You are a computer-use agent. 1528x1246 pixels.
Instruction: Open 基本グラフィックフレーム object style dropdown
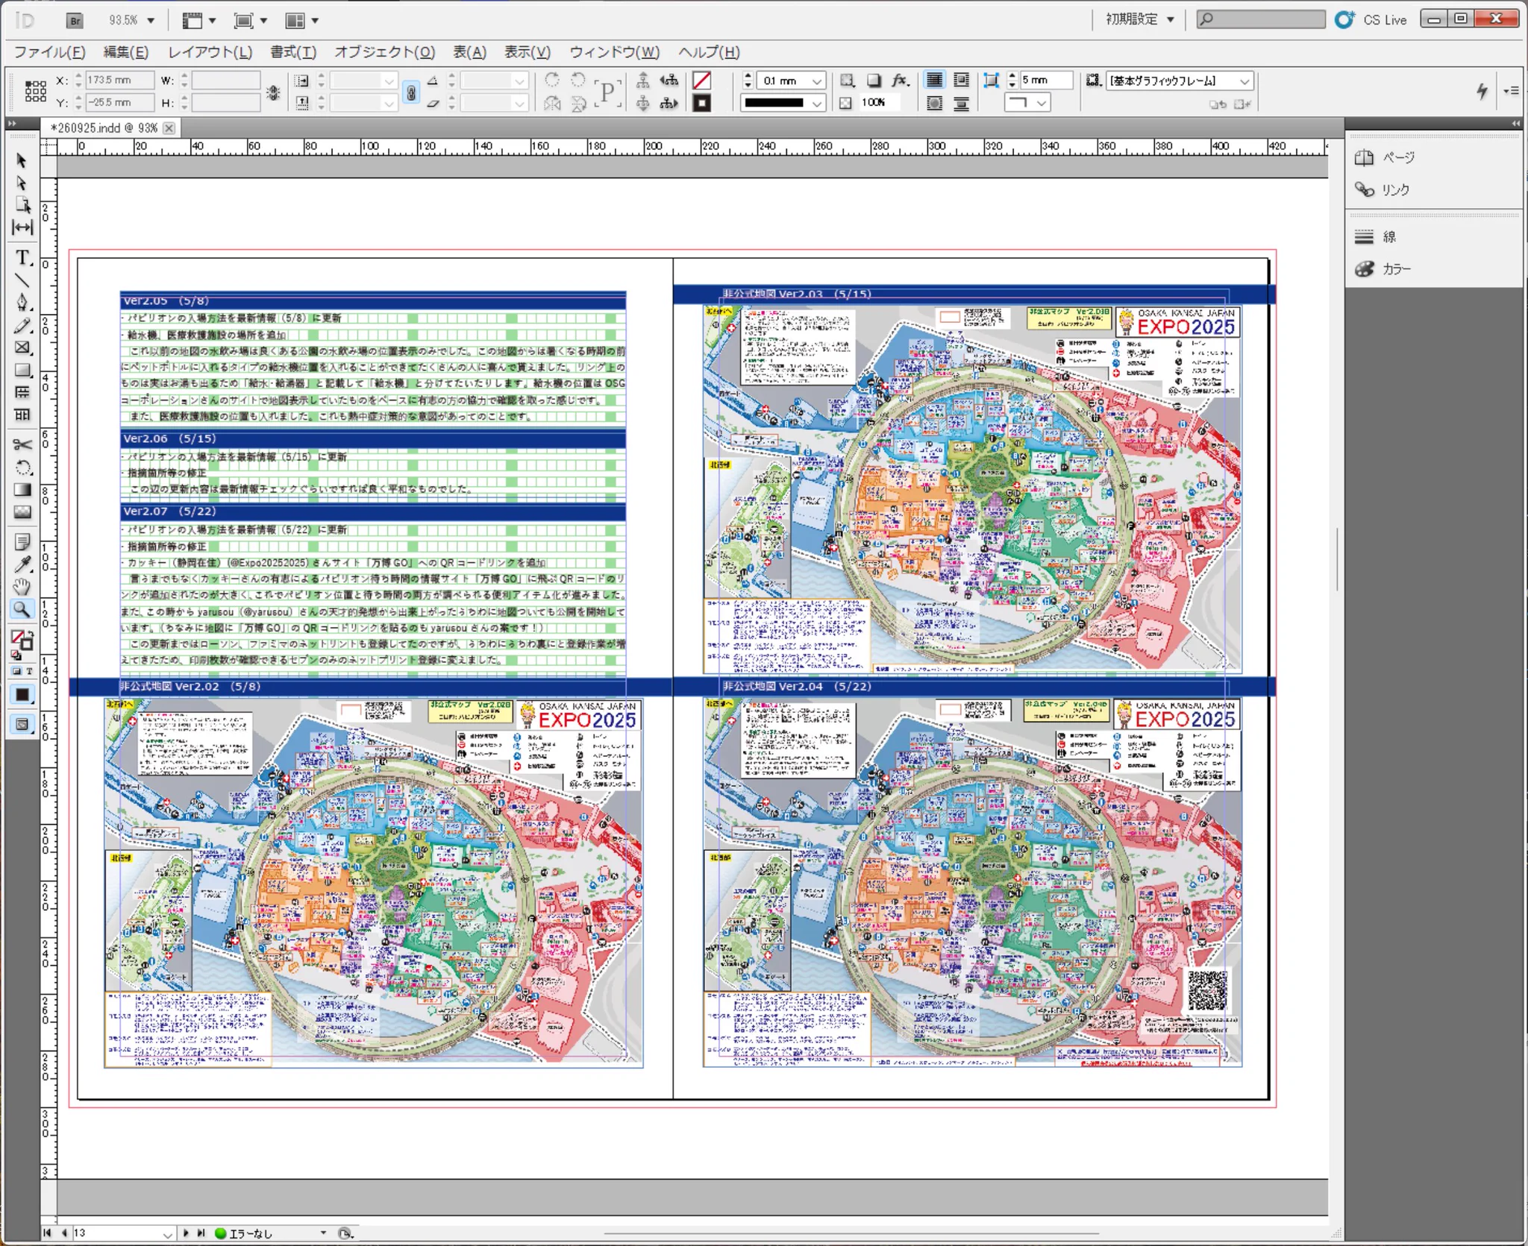tap(1244, 81)
